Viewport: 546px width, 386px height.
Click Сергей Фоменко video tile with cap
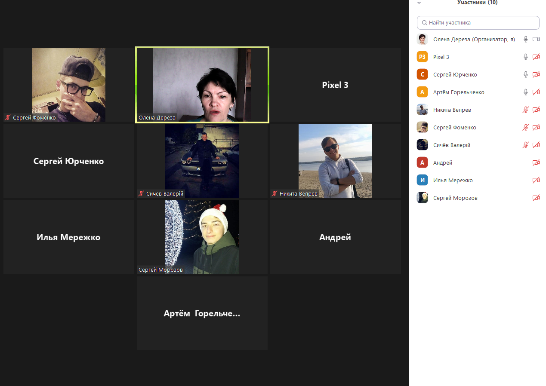(69, 85)
